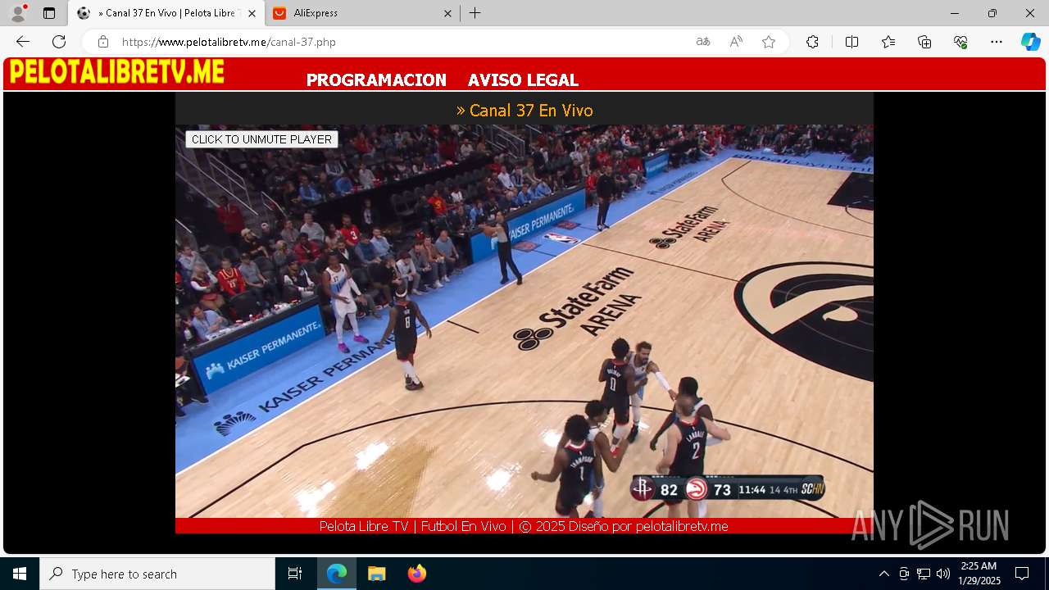Add this page to favorites
The image size is (1049, 590).
click(x=769, y=42)
